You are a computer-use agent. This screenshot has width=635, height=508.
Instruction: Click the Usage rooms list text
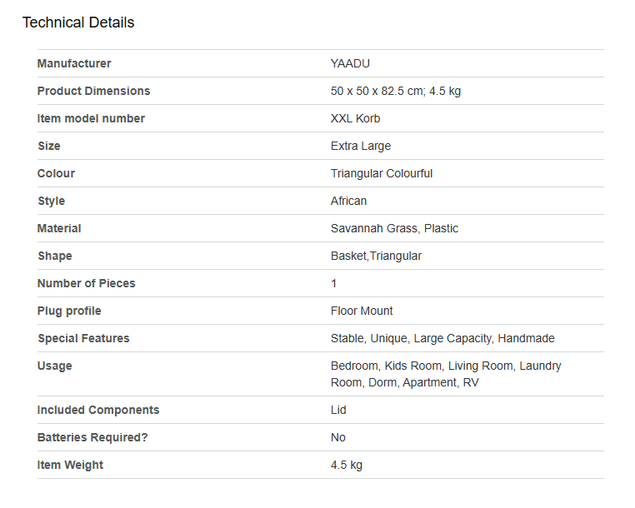pos(446,374)
